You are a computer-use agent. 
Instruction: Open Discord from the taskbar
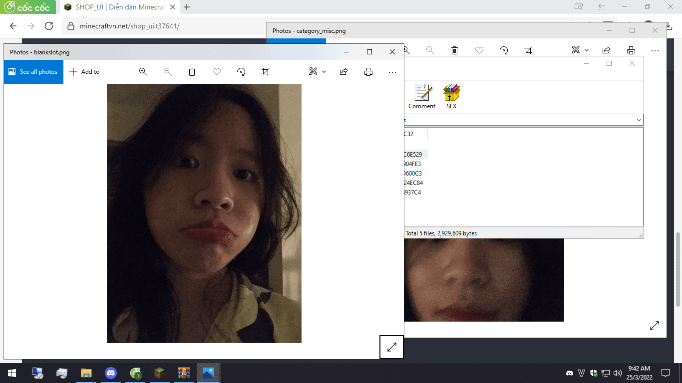111,373
